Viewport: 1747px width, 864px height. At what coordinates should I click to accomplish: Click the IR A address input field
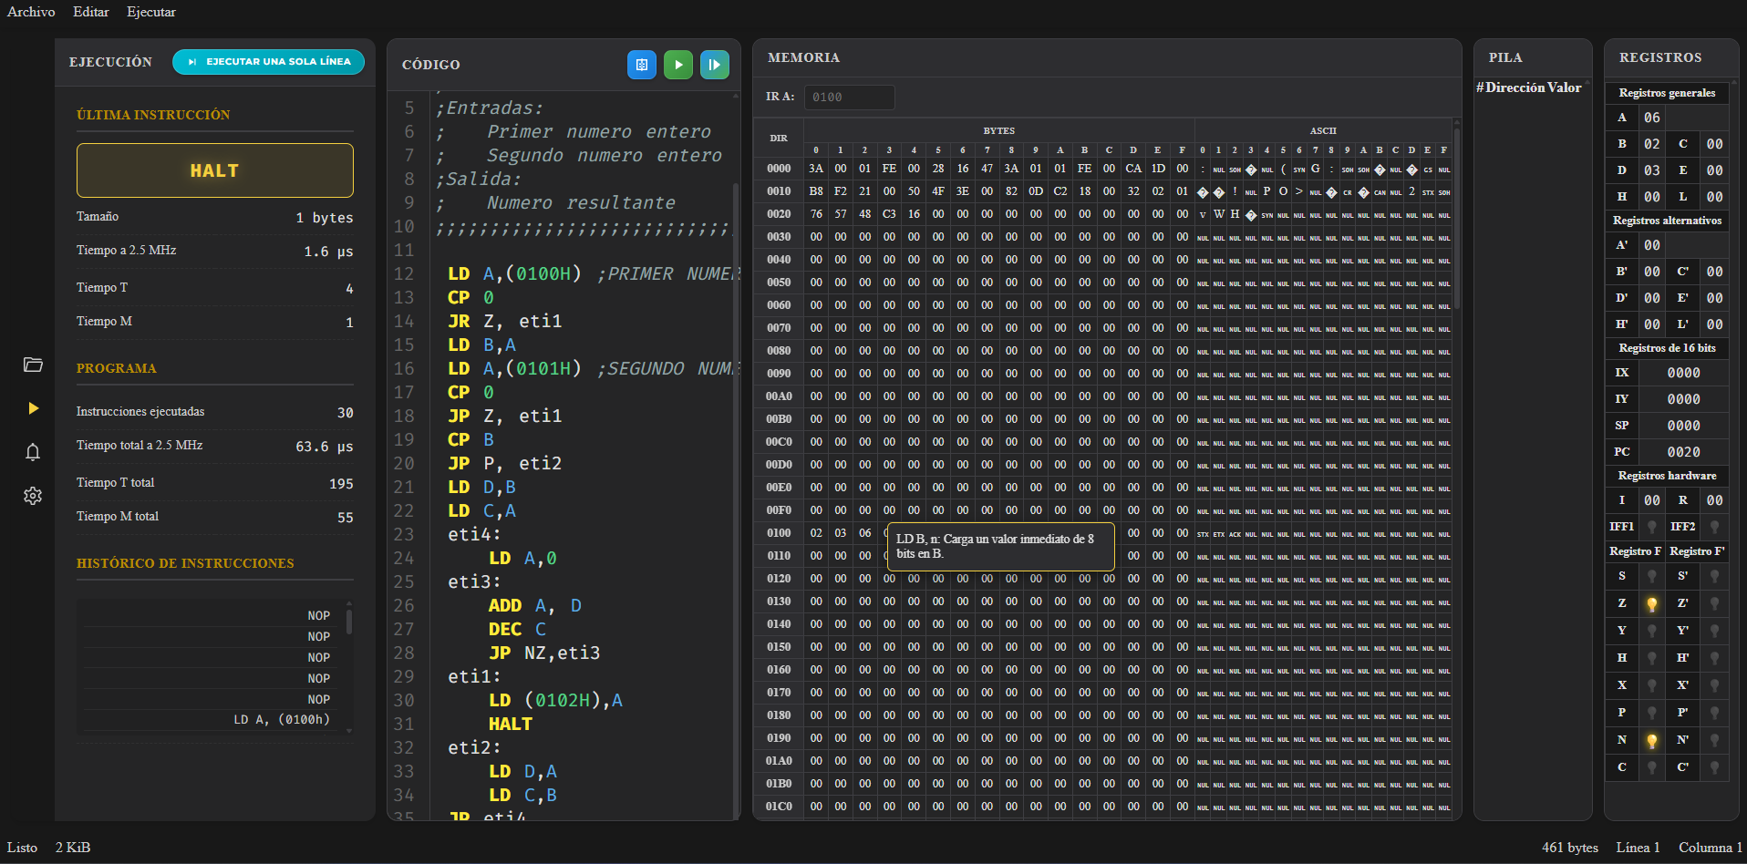click(x=849, y=97)
